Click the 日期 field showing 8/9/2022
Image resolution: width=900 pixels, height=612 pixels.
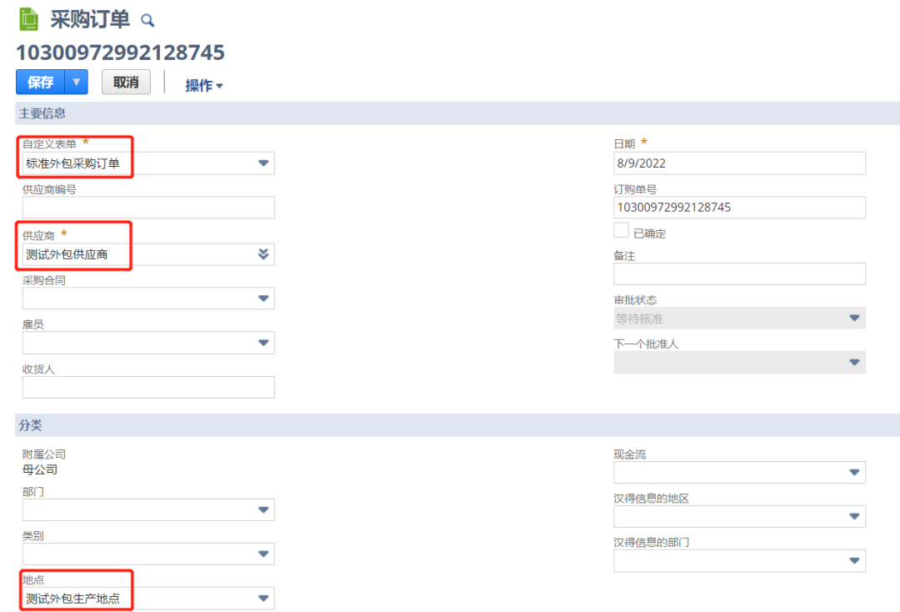point(739,163)
